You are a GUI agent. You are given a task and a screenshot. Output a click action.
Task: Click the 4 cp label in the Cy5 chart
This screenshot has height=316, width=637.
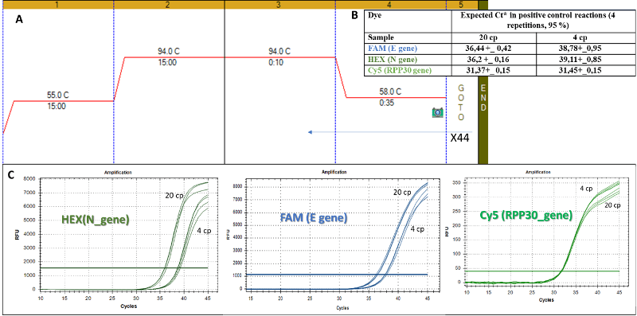click(x=587, y=188)
